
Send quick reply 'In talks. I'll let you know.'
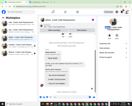57,79
